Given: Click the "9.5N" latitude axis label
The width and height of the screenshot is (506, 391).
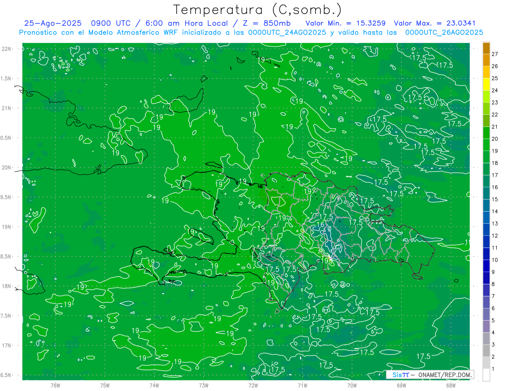Looking at the screenshot, I should pyautogui.click(x=6, y=197).
